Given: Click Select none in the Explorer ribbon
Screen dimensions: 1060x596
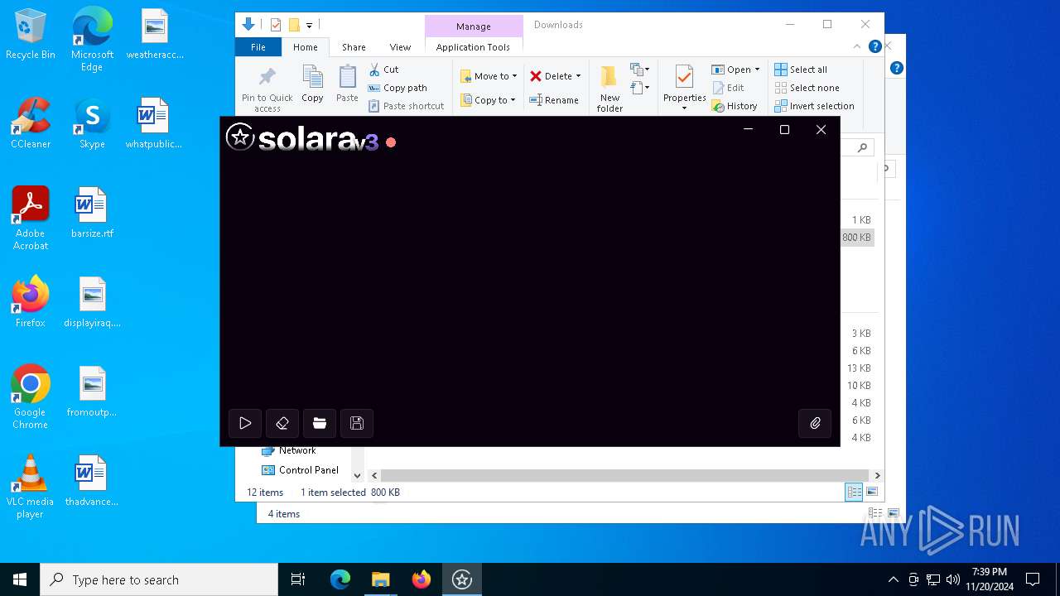Looking at the screenshot, I should tap(807, 88).
